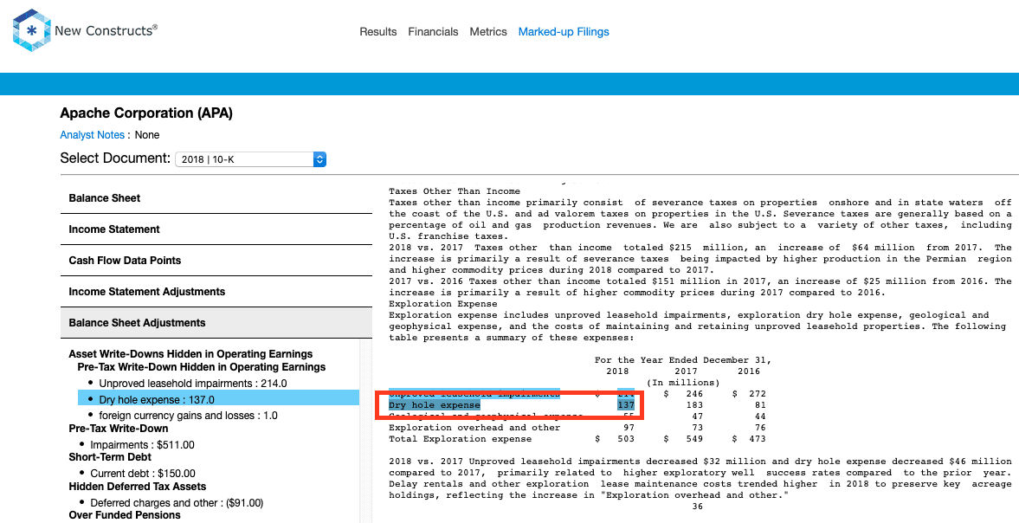Click 'Total Exploration expense' row label
This screenshot has height=523, width=1019.
pyautogui.click(x=460, y=438)
